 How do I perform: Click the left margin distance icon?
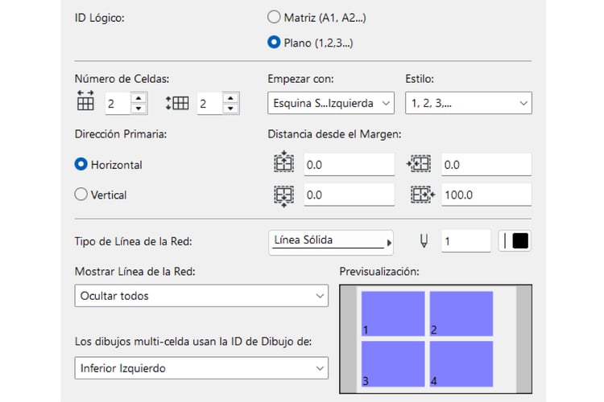pyautogui.click(x=421, y=164)
